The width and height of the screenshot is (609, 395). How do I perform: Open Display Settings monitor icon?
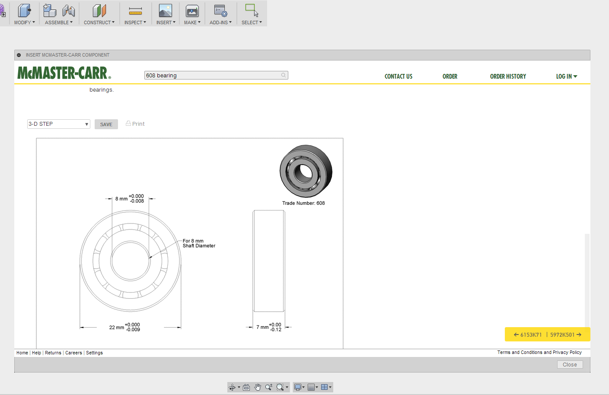click(x=297, y=387)
